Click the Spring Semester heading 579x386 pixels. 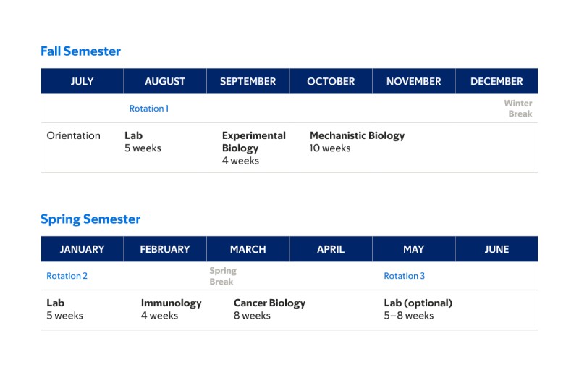pyautogui.click(x=90, y=219)
